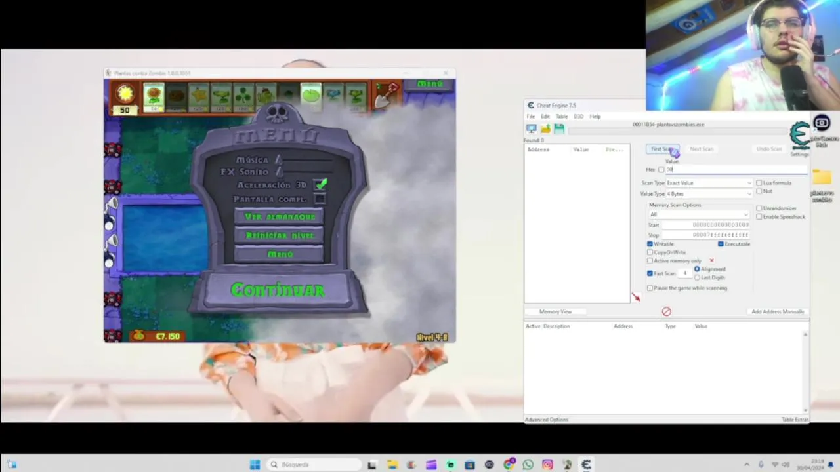This screenshot has width=840, height=472.
Task: Click the Memory View button
Action: click(555, 311)
